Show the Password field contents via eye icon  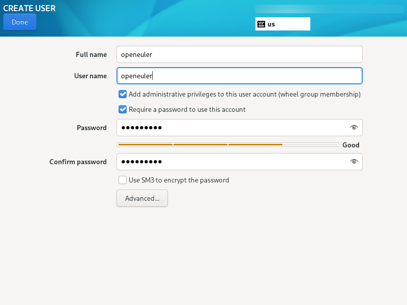tap(354, 128)
